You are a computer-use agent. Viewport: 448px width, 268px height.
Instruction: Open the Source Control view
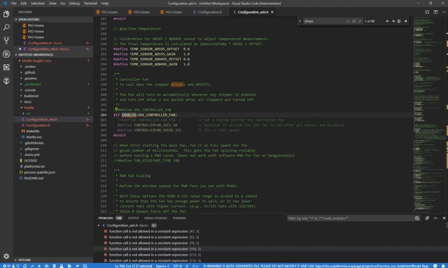tap(6, 41)
